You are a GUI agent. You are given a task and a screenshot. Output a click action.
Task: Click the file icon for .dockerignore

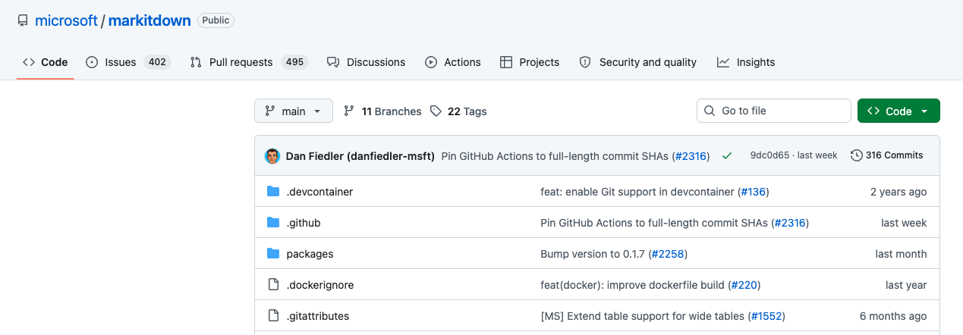(273, 284)
